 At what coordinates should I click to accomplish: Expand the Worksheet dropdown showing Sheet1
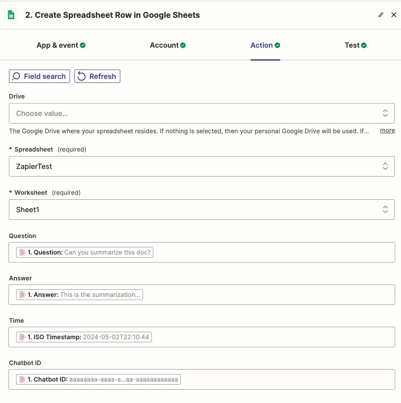[x=201, y=210]
